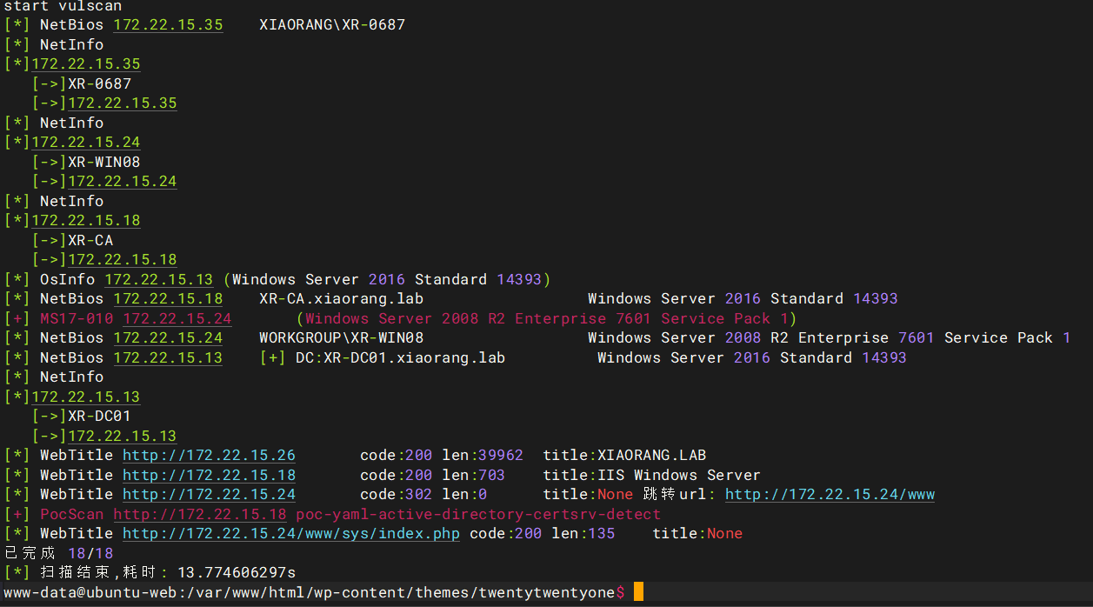Viewport: 1093px width, 607px height.
Task: Click the IP address on the OsInfo line
Action: pos(158,280)
